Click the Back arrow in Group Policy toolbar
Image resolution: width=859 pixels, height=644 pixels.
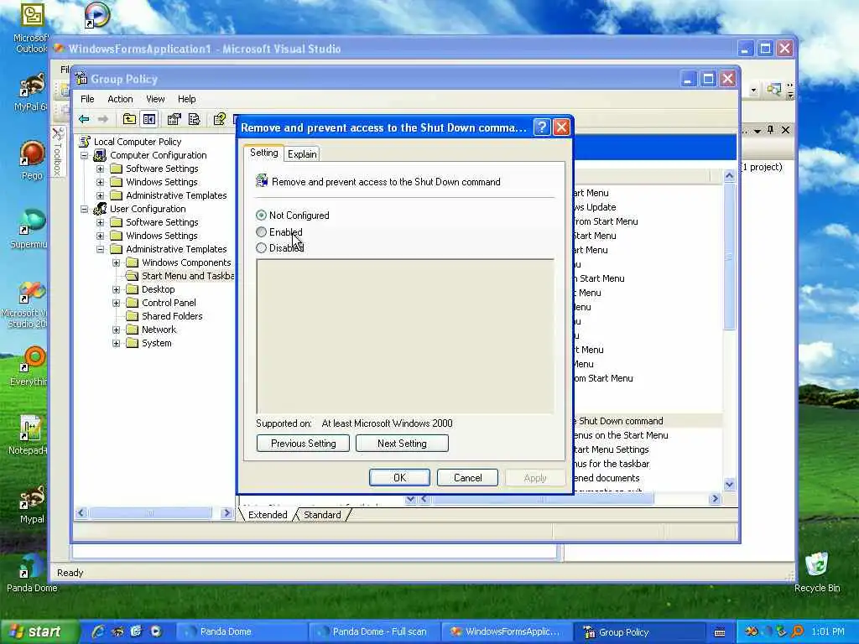tap(84, 119)
